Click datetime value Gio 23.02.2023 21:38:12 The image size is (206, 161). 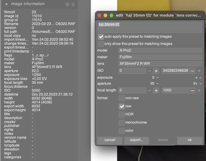click(x=52, y=94)
